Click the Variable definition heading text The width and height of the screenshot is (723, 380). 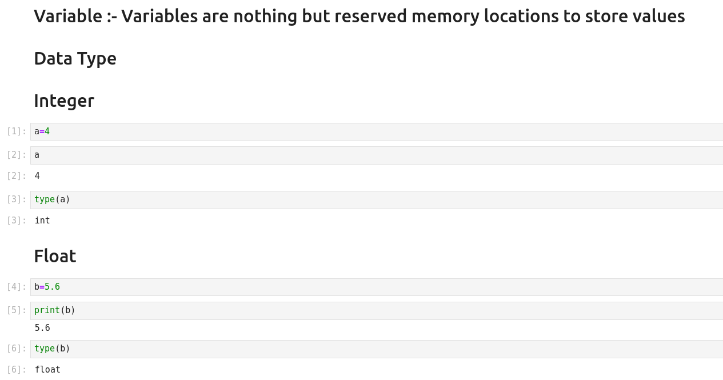(x=359, y=16)
